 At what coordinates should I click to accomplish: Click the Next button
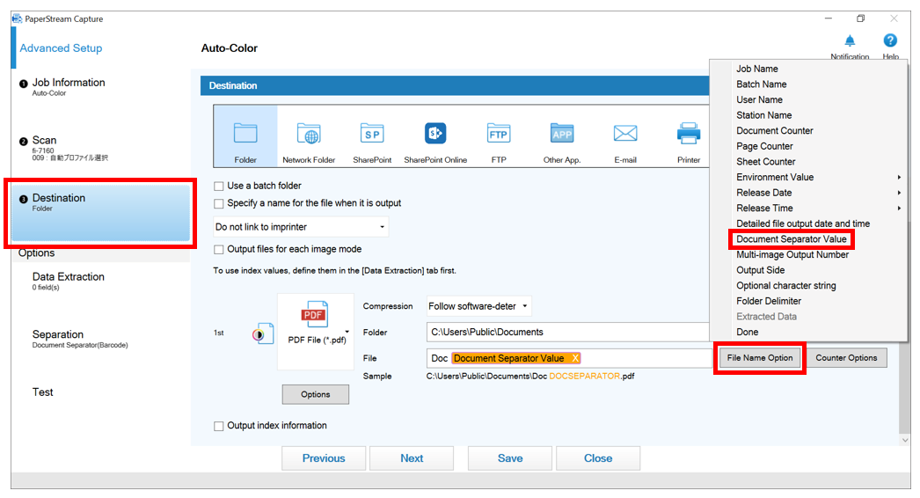coord(412,458)
